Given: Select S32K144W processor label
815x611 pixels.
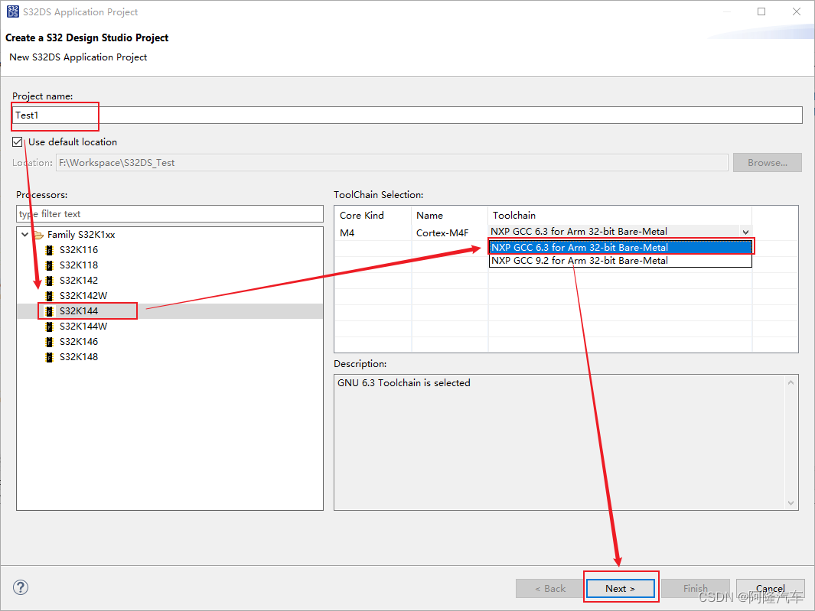Looking at the screenshot, I should pos(83,327).
